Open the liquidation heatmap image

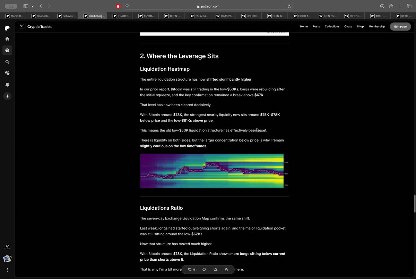pyautogui.click(x=214, y=171)
